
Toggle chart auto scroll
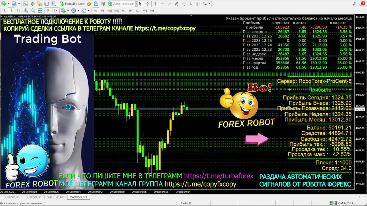pos(48,11)
